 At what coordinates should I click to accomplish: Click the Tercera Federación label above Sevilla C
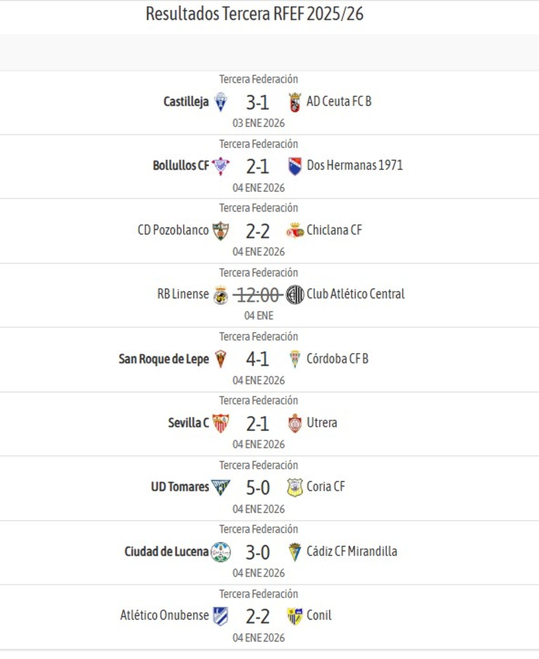click(257, 400)
